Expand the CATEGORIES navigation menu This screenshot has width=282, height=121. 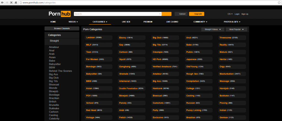(100, 22)
